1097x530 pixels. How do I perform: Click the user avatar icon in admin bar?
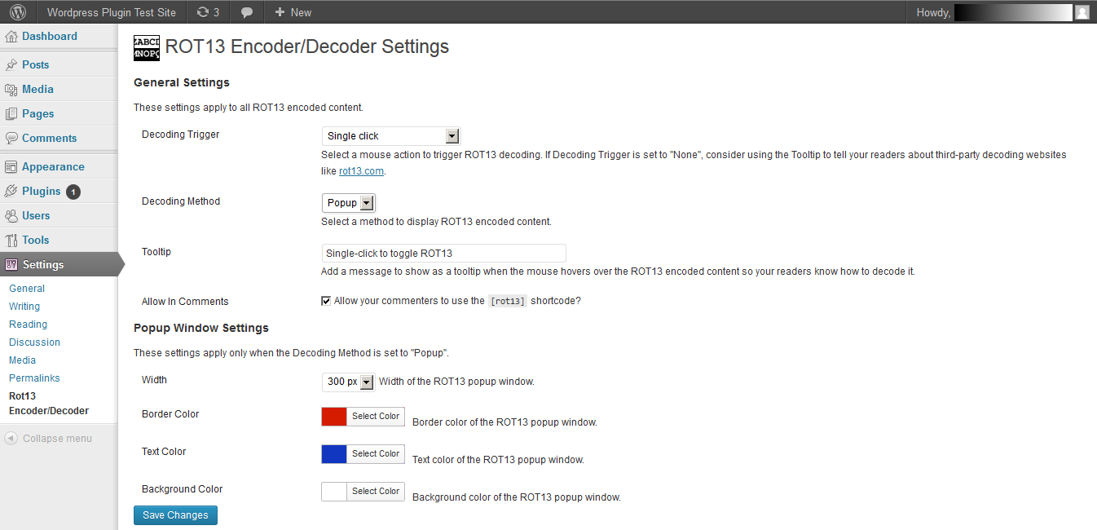(1082, 12)
